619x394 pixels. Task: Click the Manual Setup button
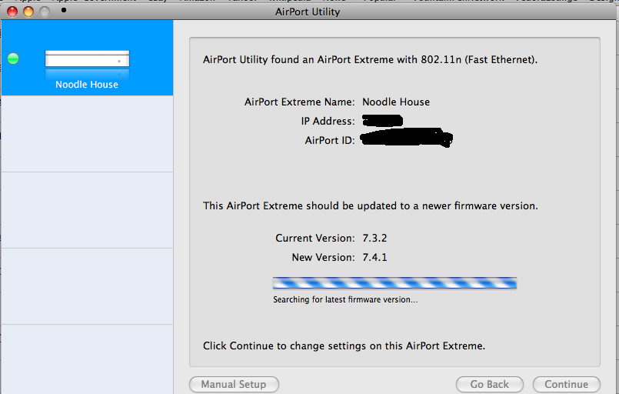click(234, 384)
